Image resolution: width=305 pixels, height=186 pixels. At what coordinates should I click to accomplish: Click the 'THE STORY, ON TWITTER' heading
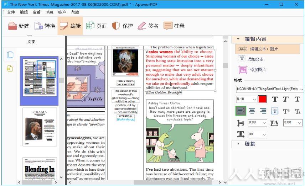(x=126, y=83)
